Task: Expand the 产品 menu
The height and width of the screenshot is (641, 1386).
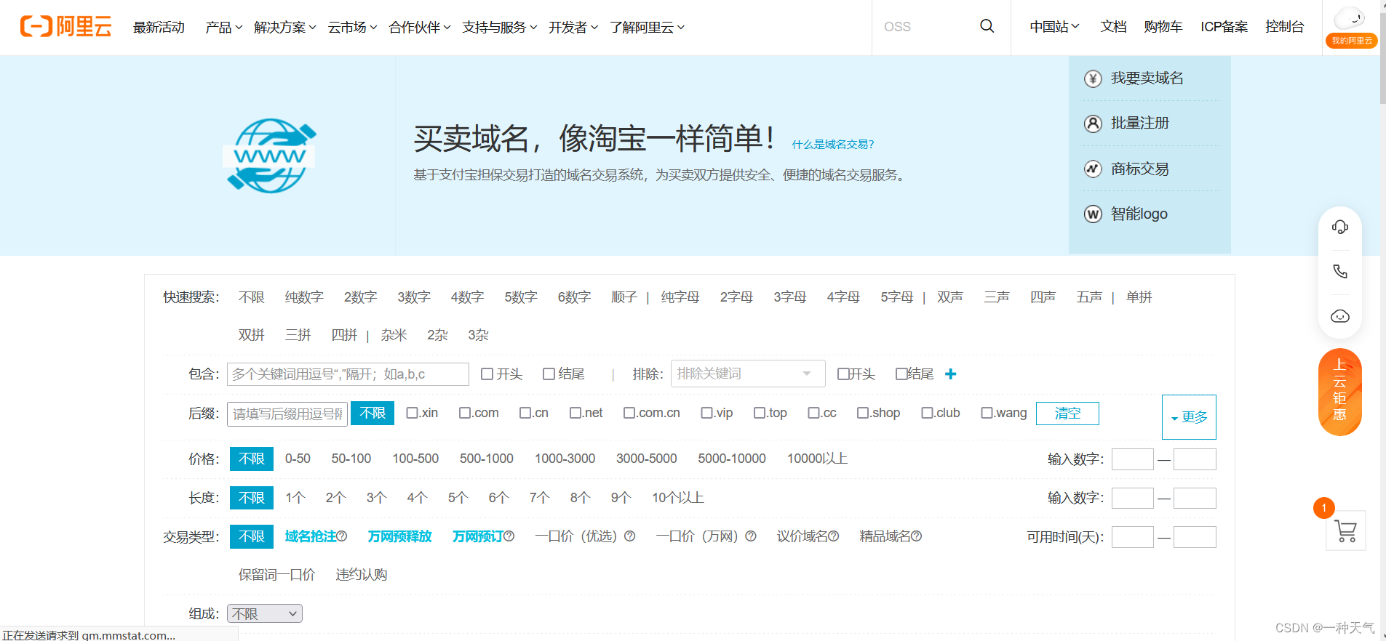Action: coord(223,27)
